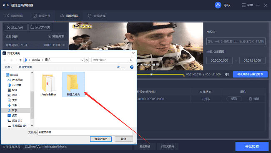The image size is (271, 153).
Task: Select WPS网盘 in the navigation tree
Action: pos(15,80)
